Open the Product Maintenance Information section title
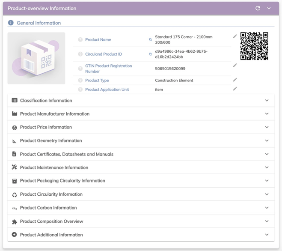Viewport: 282px width, 251px height. tap(54, 167)
